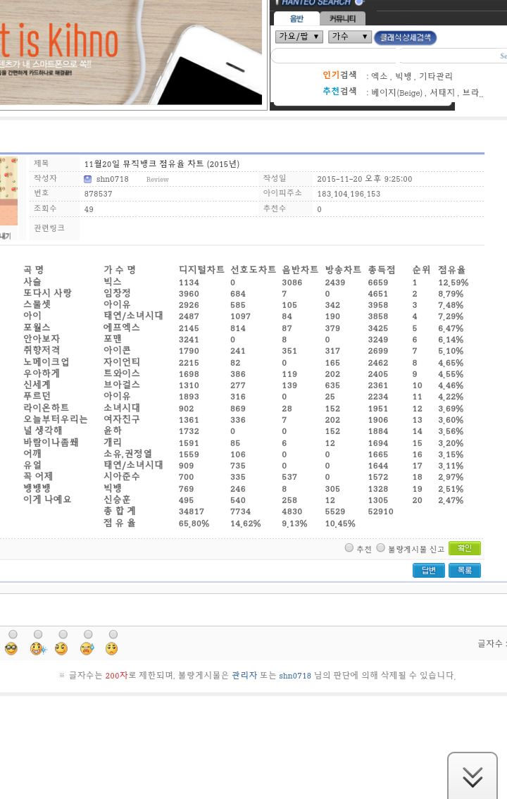Click artist 에프엑스 in the chart

pos(122,328)
